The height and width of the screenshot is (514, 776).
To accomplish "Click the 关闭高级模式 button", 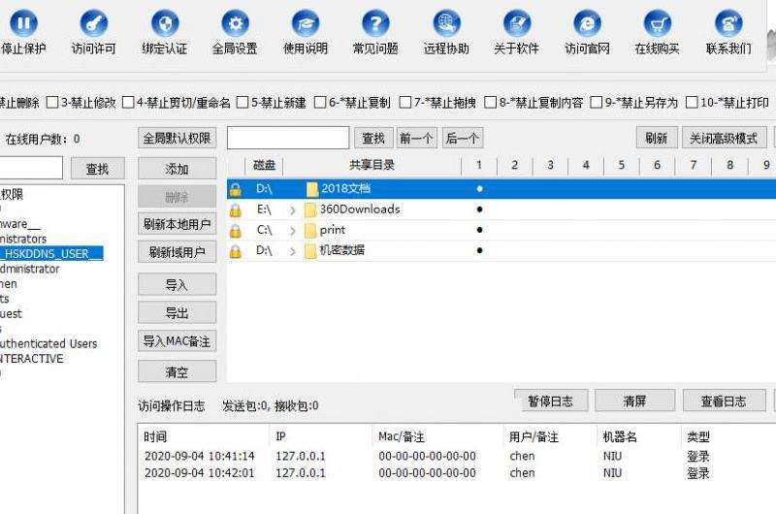I will (724, 138).
